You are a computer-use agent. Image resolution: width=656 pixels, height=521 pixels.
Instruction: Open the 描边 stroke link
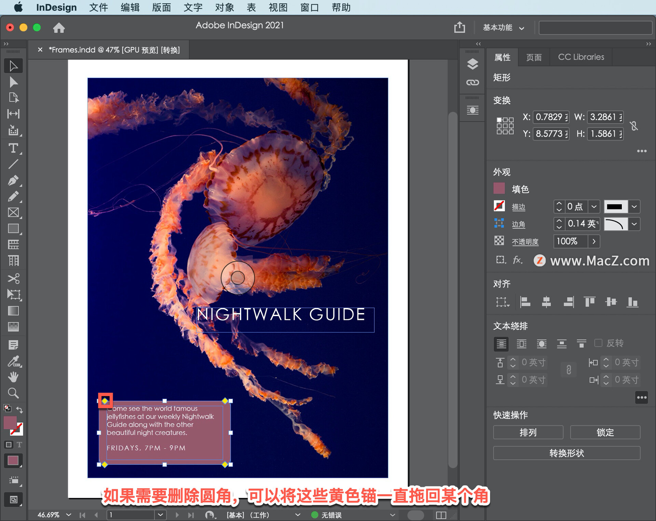[518, 207]
